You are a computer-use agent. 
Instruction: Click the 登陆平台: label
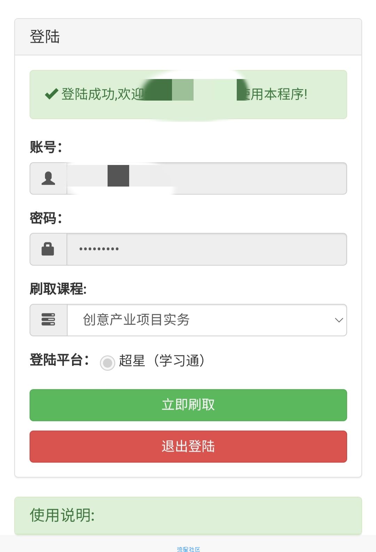(59, 360)
